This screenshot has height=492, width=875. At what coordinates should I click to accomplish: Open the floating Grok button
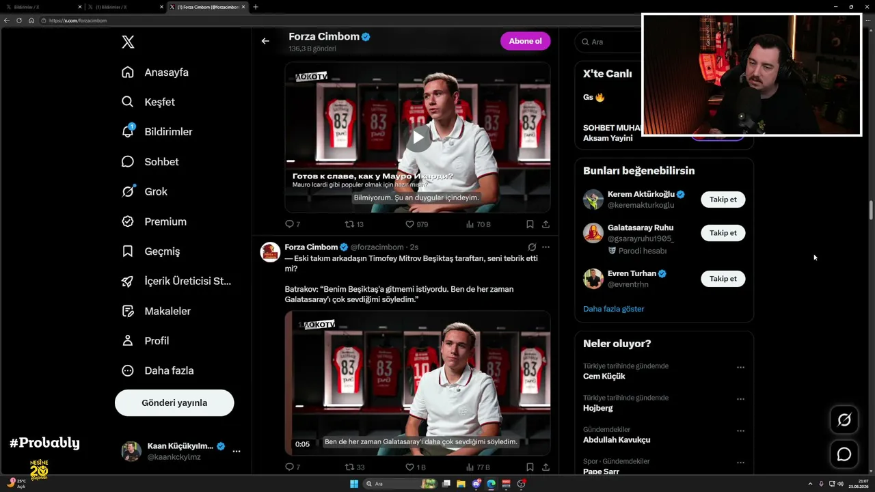(844, 420)
